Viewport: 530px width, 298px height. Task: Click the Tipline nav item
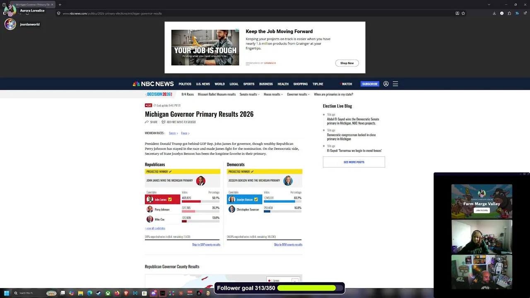(318, 84)
